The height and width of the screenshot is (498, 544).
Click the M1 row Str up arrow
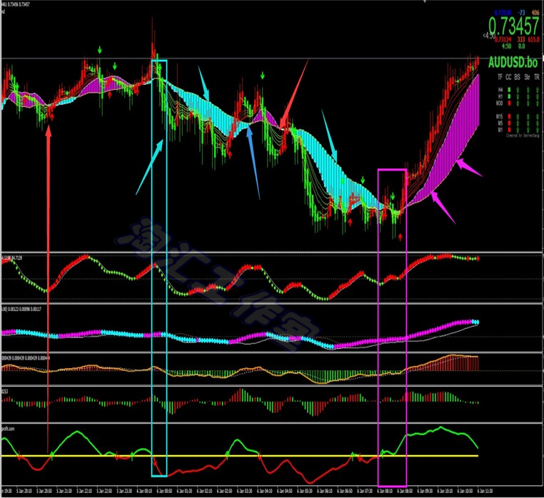pyautogui.click(x=528, y=130)
